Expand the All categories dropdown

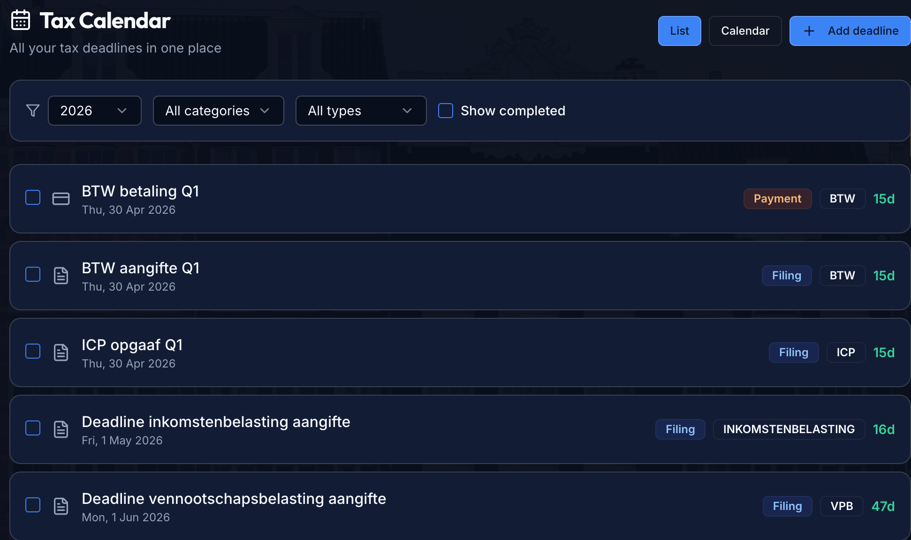coord(218,111)
